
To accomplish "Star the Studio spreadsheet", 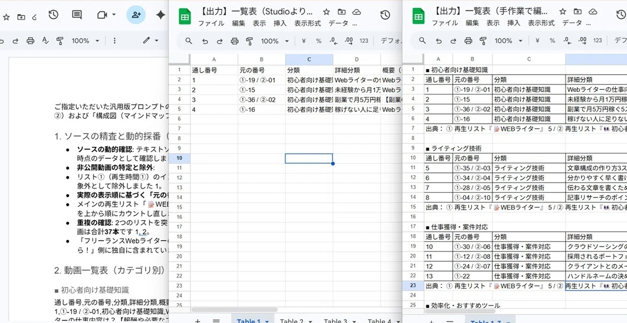I will tap(327, 11).
